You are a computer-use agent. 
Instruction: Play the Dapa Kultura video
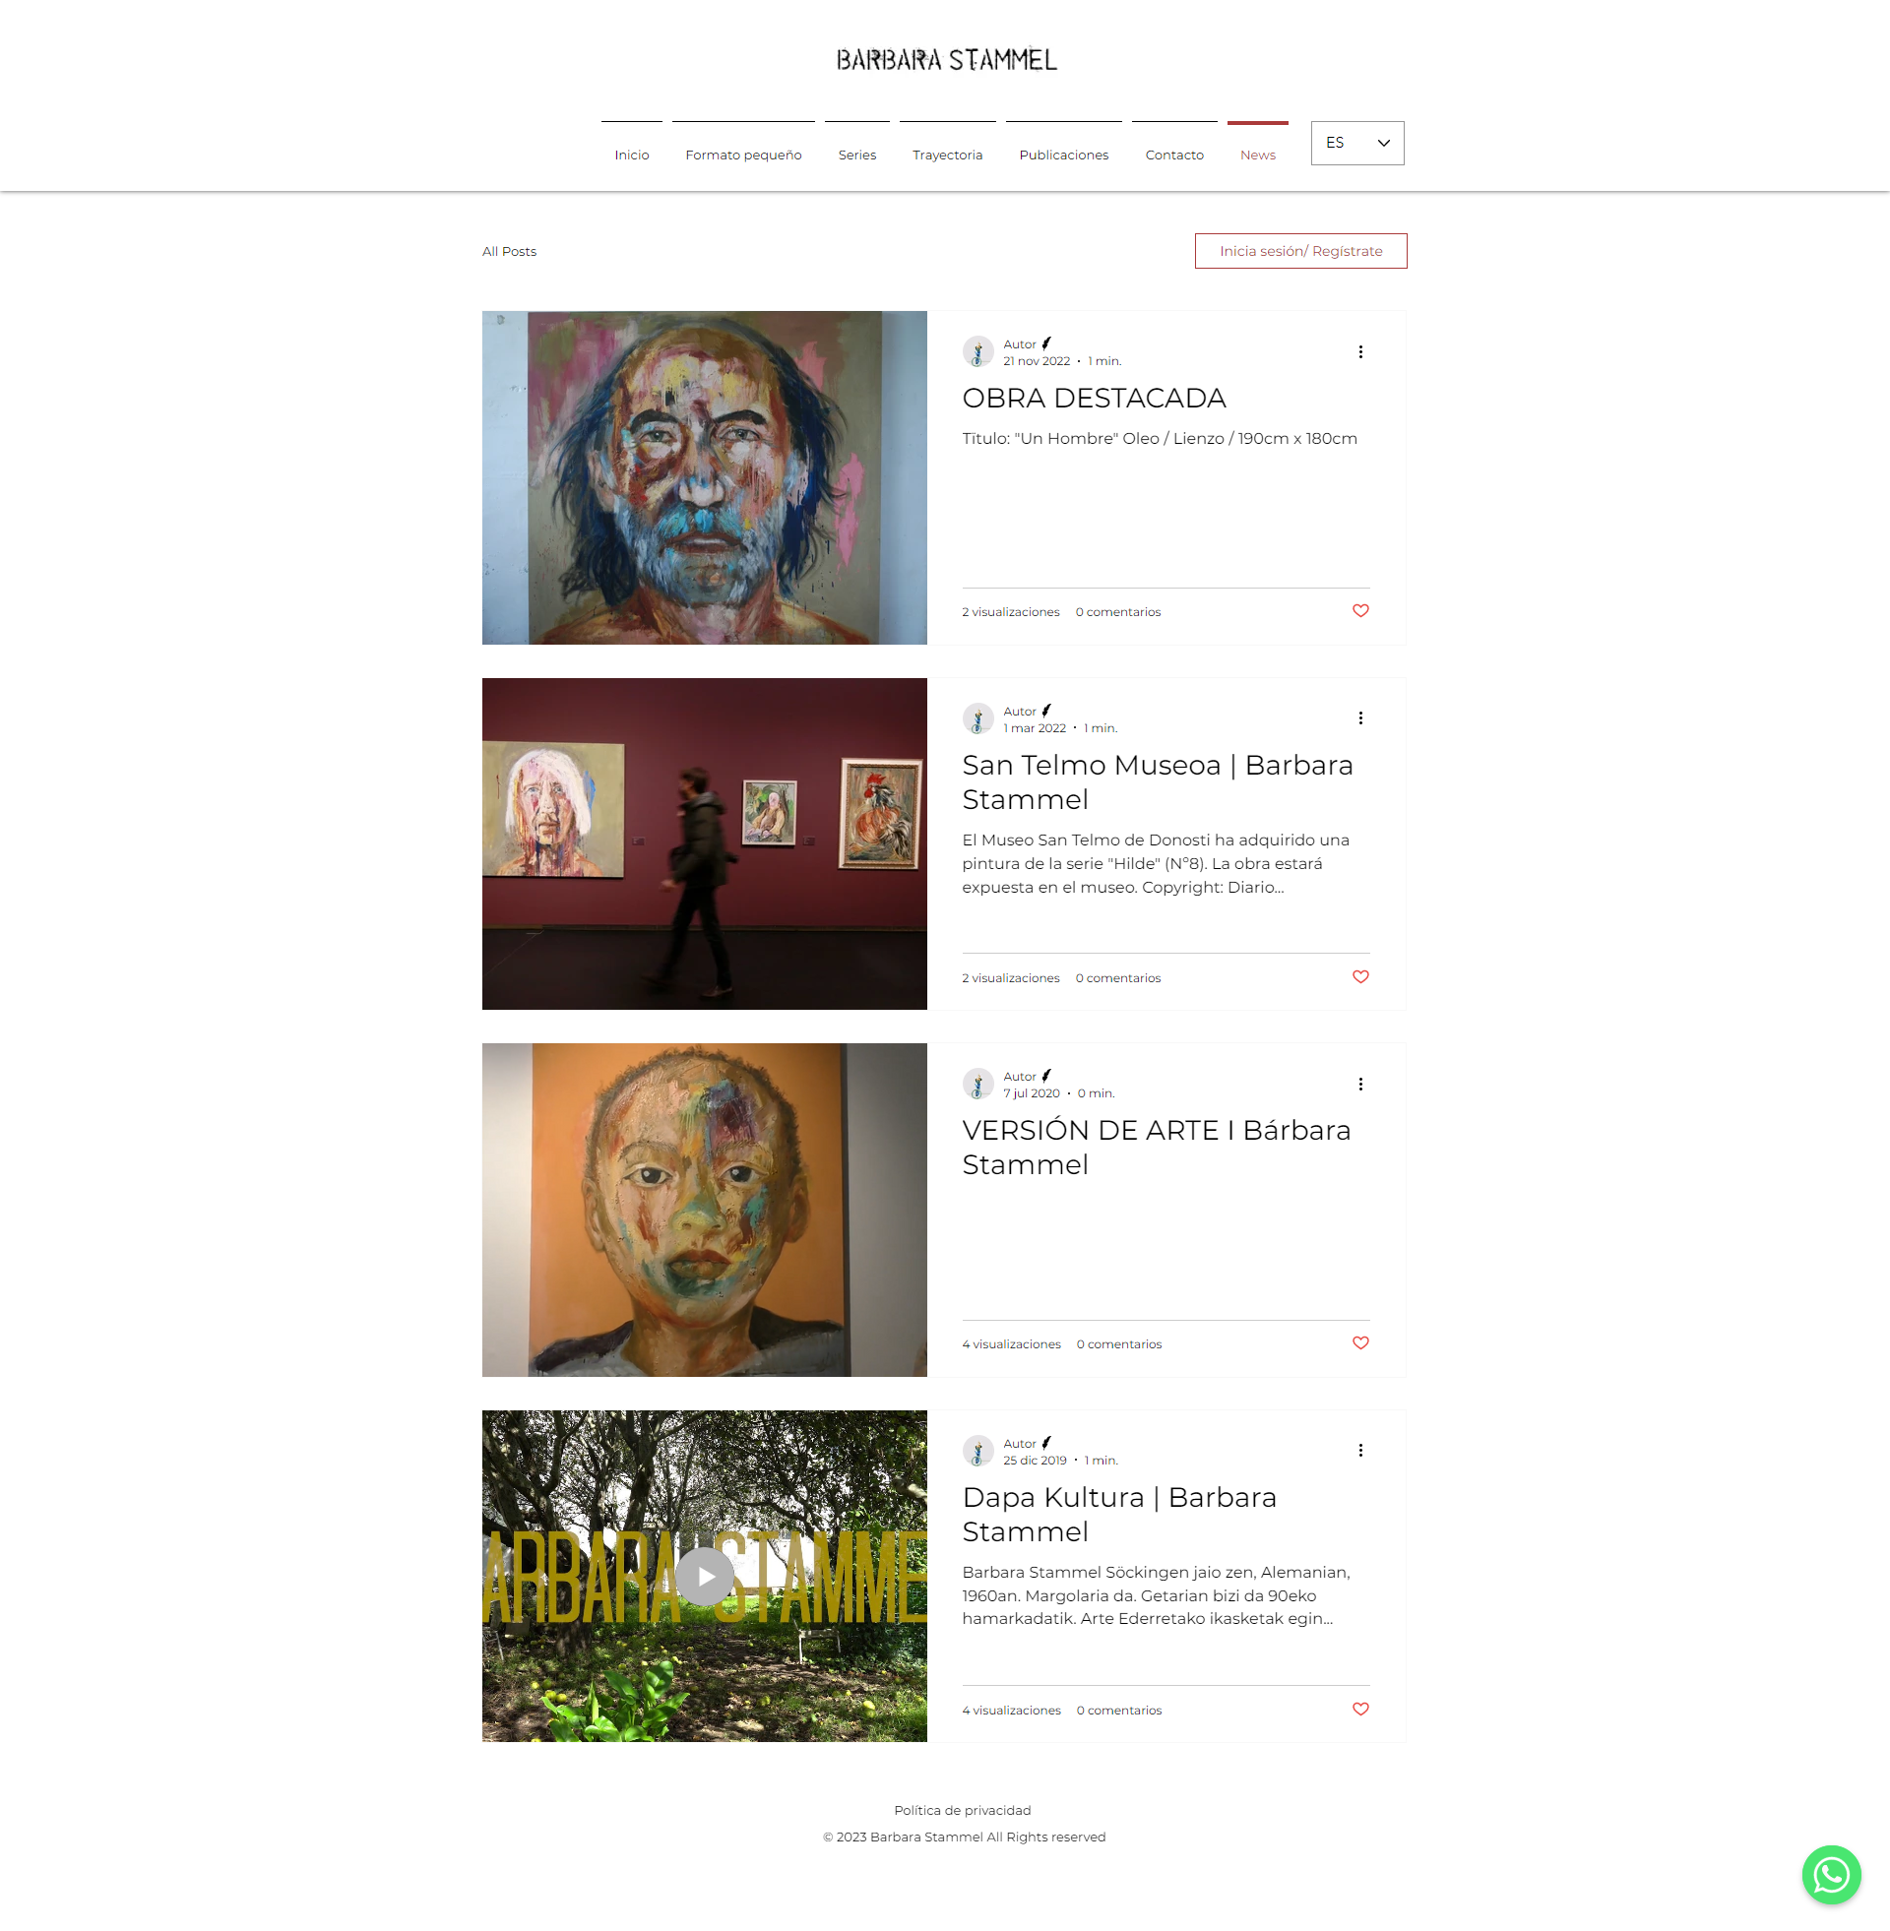point(704,1576)
